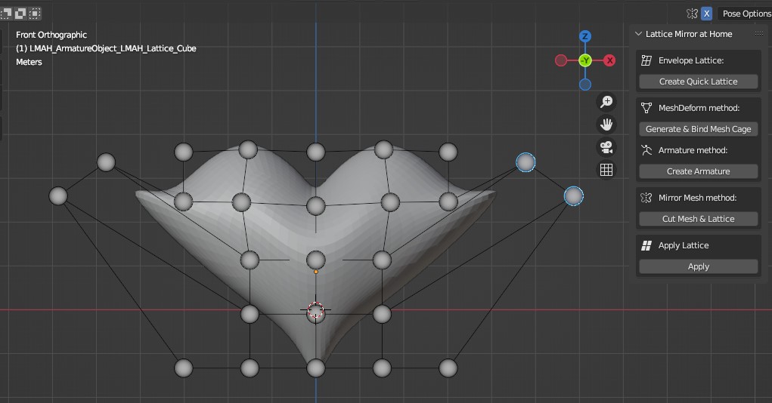Click the dashed-square intersect selection mode icon
The height and width of the screenshot is (403, 772).
[x=35, y=14]
